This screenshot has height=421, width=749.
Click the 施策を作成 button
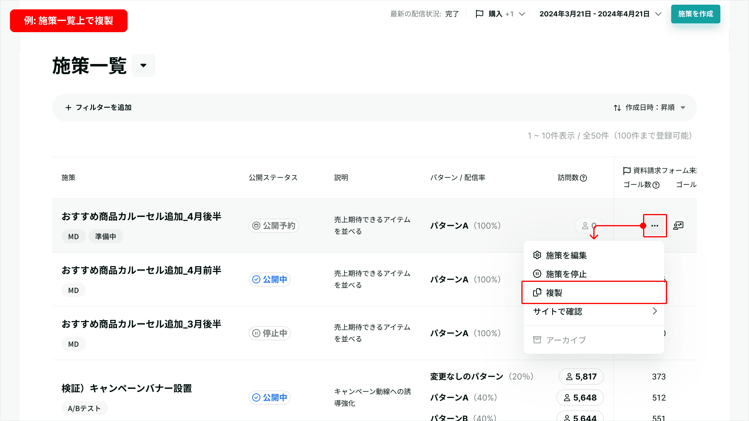[x=695, y=14]
